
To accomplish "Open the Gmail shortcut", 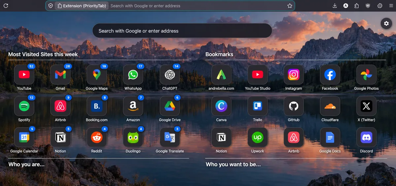I will 60,75.
